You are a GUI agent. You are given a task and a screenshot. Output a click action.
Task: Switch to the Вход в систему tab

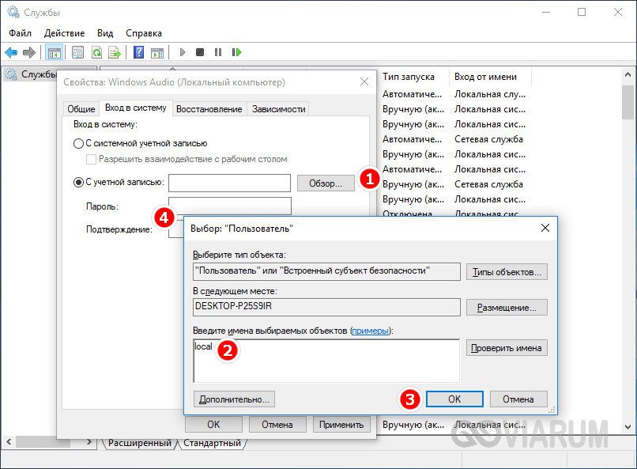coord(136,108)
